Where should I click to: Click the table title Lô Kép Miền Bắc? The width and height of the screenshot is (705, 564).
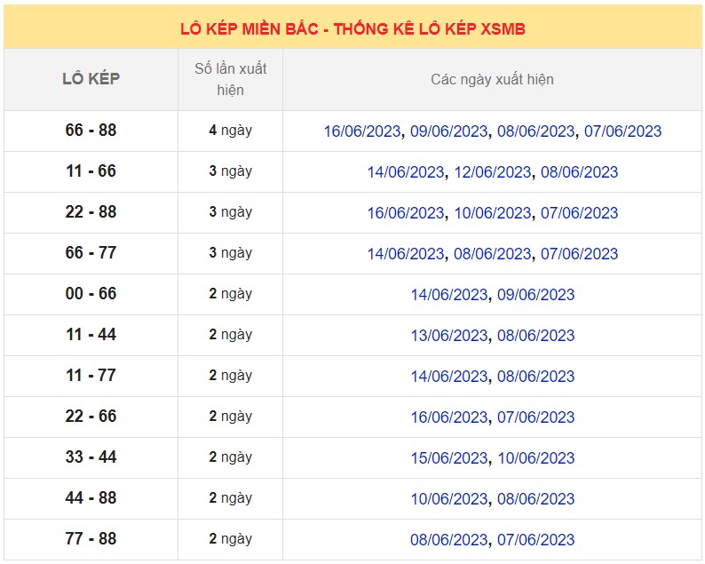point(352,28)
